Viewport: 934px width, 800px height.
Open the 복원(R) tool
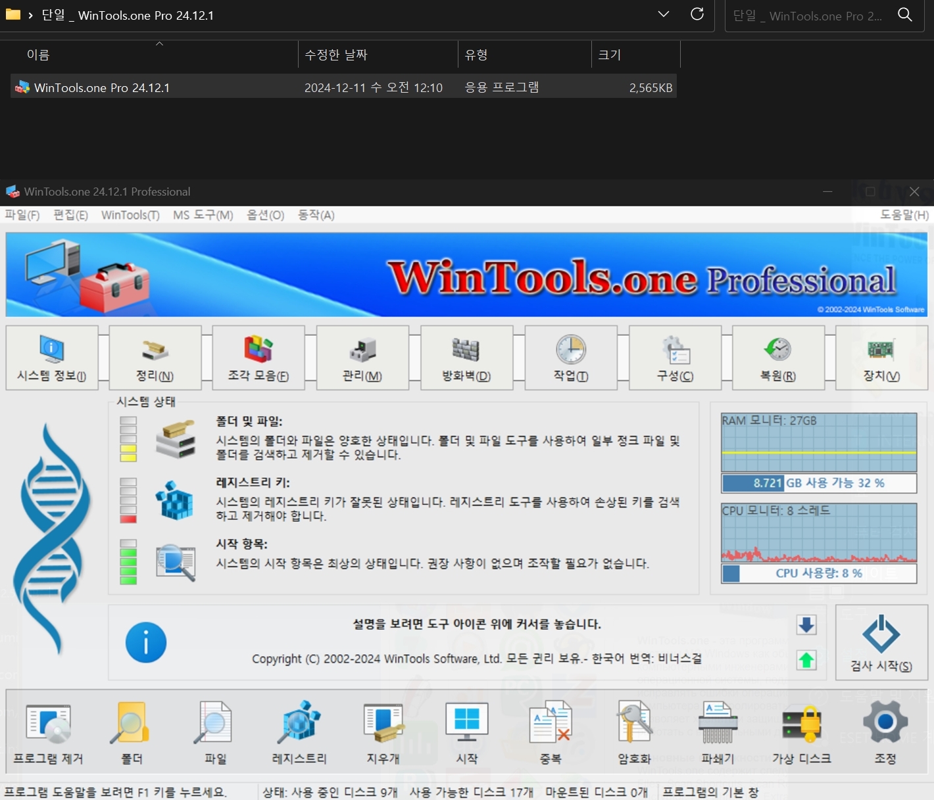click(x=778, y=358)
